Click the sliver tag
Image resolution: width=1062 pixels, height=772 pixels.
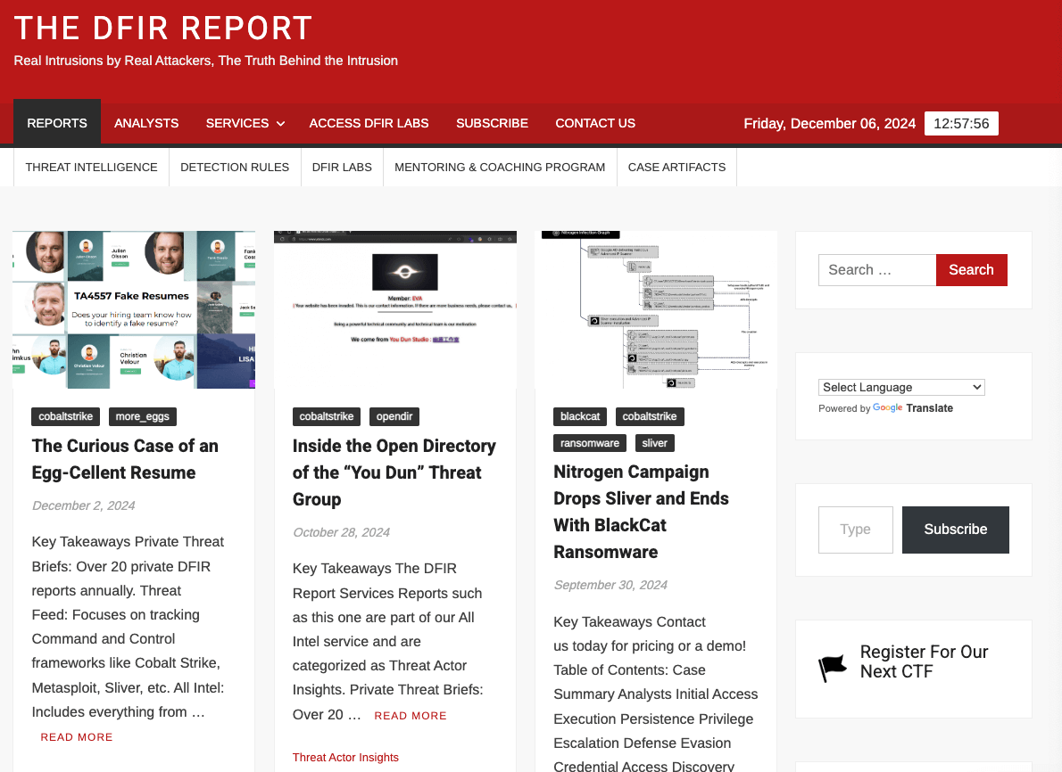pyautogui.click(x=654, y=443)
